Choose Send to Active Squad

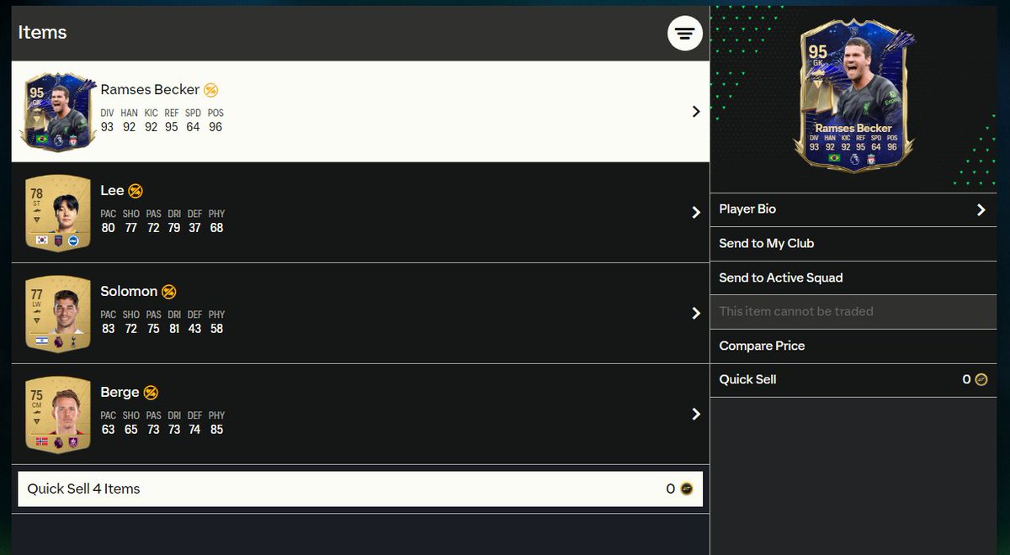(x=853, y=277)
